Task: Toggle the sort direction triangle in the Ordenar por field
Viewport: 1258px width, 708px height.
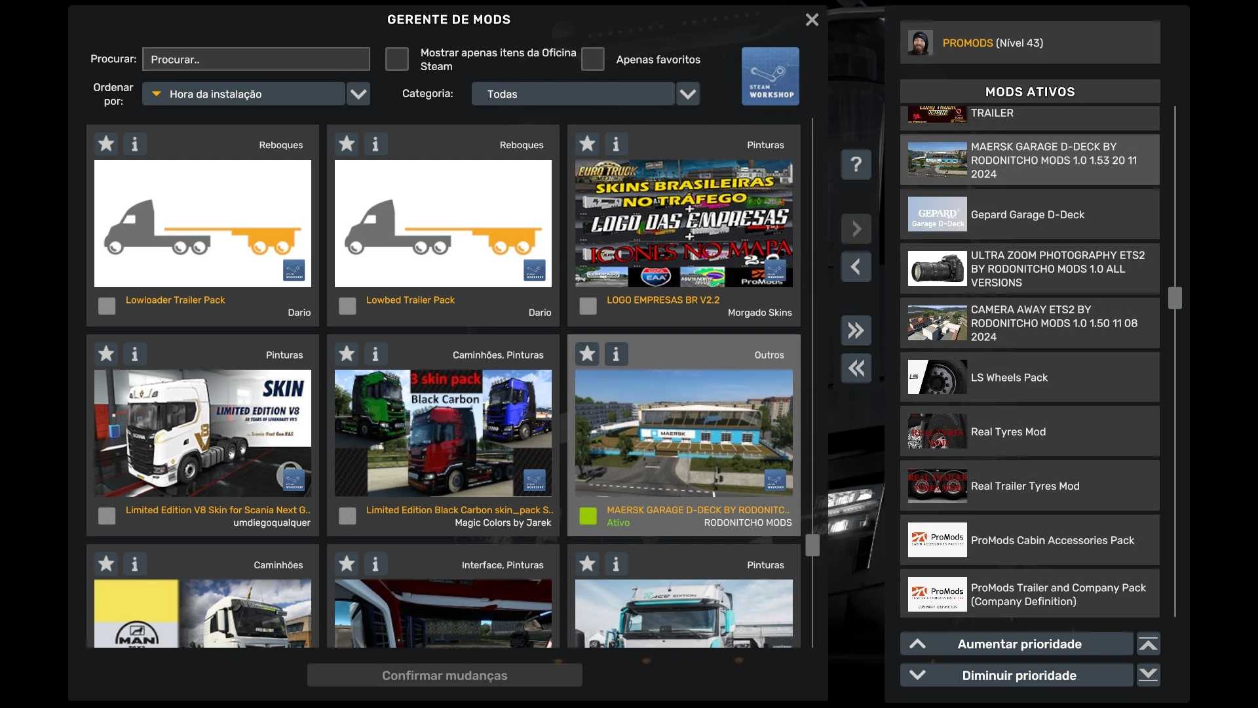Action: point(157,94)
